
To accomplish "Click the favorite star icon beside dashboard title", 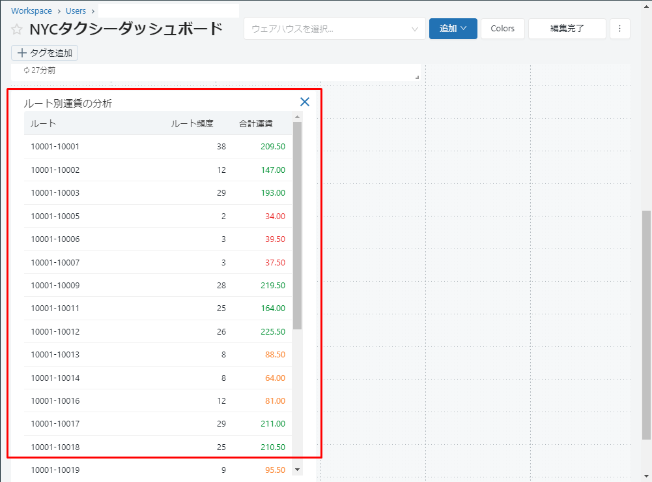I will [17, 30].
